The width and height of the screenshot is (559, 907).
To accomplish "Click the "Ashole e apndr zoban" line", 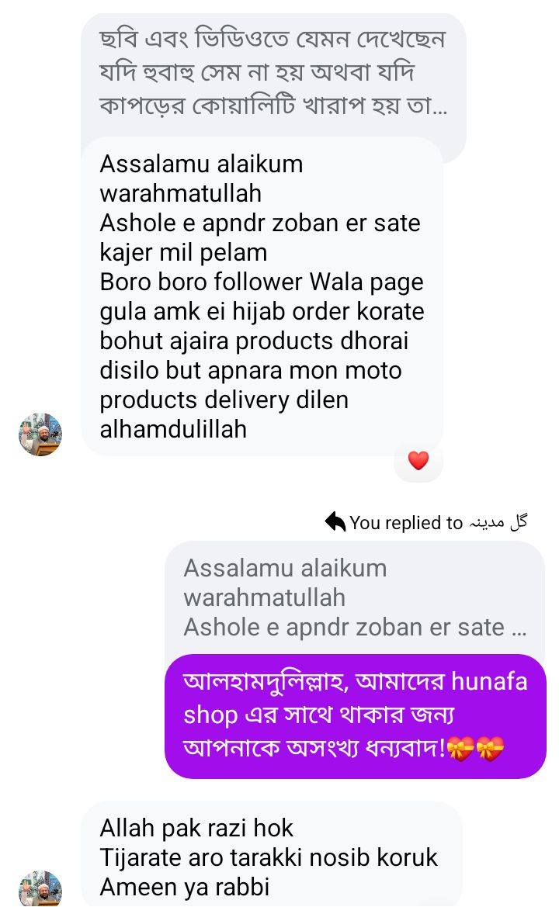I will pyautogui.click(x=259, y=223).
